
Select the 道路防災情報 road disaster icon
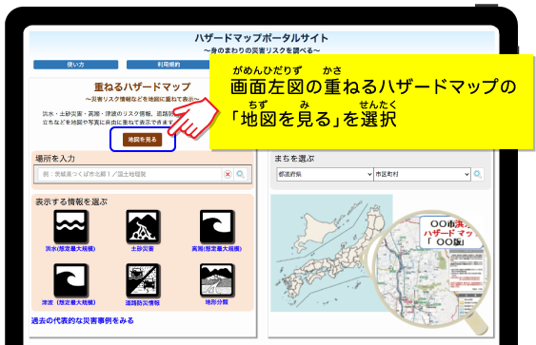point(143,279)
